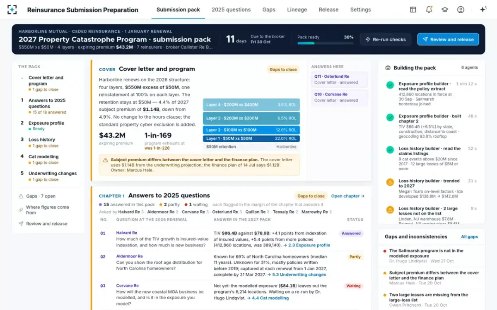Click Aldermoor Re in Q2 row

point(129,256)
